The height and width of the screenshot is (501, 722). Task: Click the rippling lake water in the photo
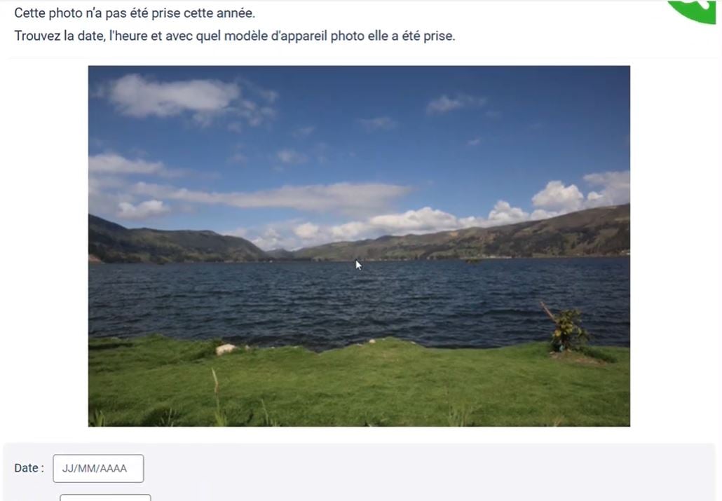coord(359,301)
